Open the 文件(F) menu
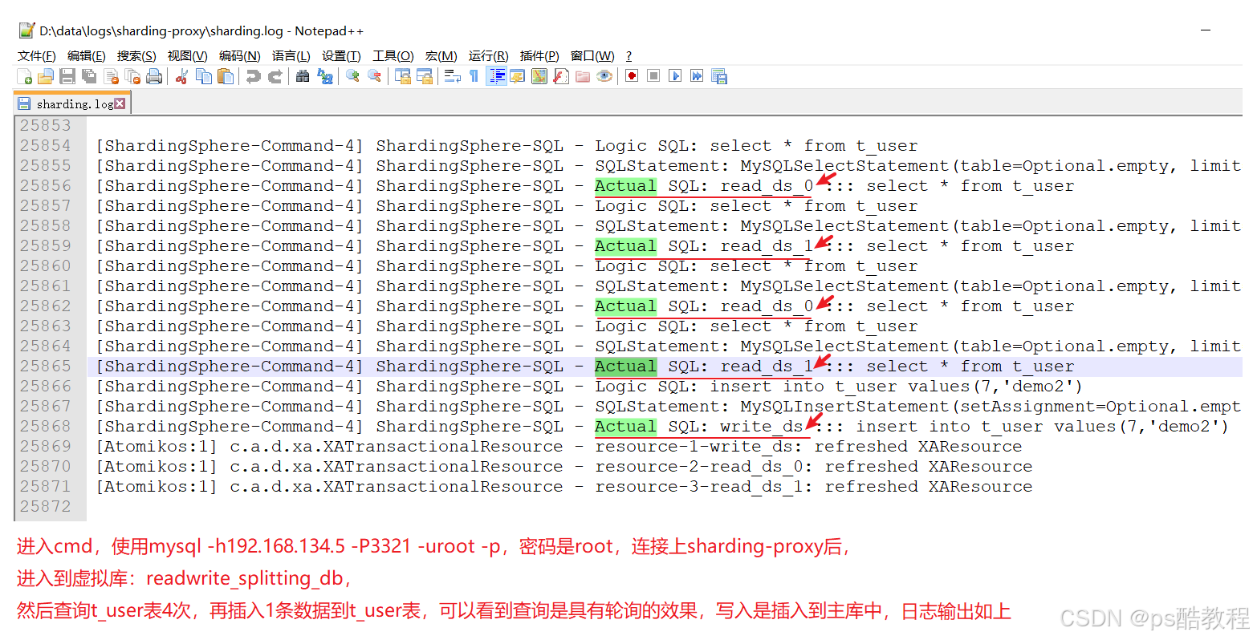This screenshot has width=1253, height=640. click(37, 55)
